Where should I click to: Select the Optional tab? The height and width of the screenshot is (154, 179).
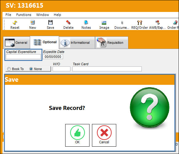tap(45, 42)
